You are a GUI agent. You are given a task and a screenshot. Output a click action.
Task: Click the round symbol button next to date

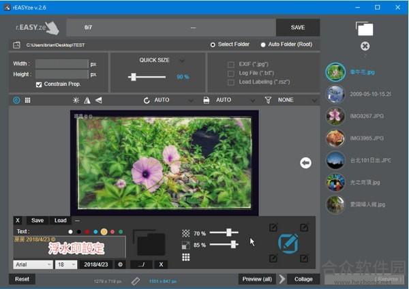(x=120, y=264)
